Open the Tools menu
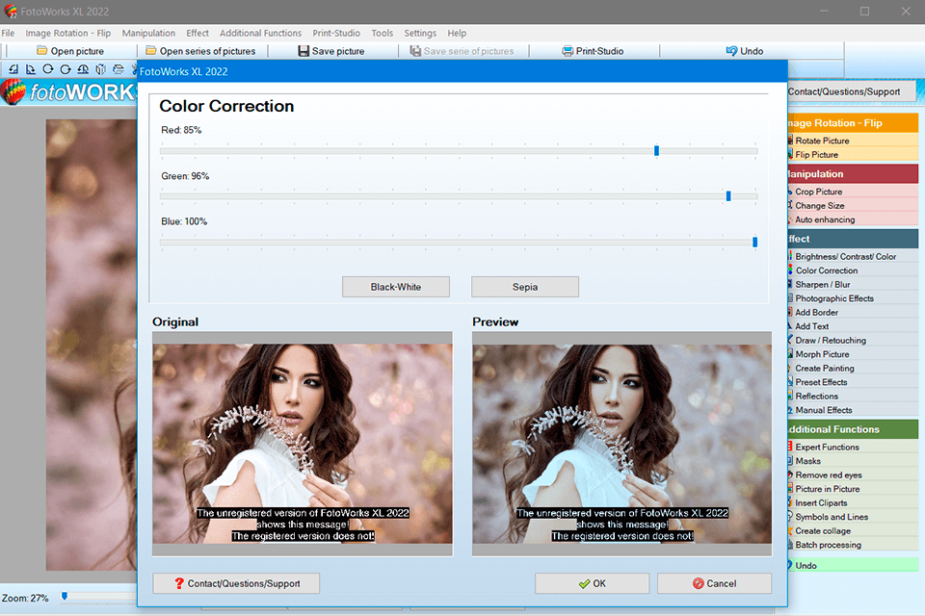Image resolution: width=925 pixels, height=616 pixels. pyautogui.click(x=383, y=33)
